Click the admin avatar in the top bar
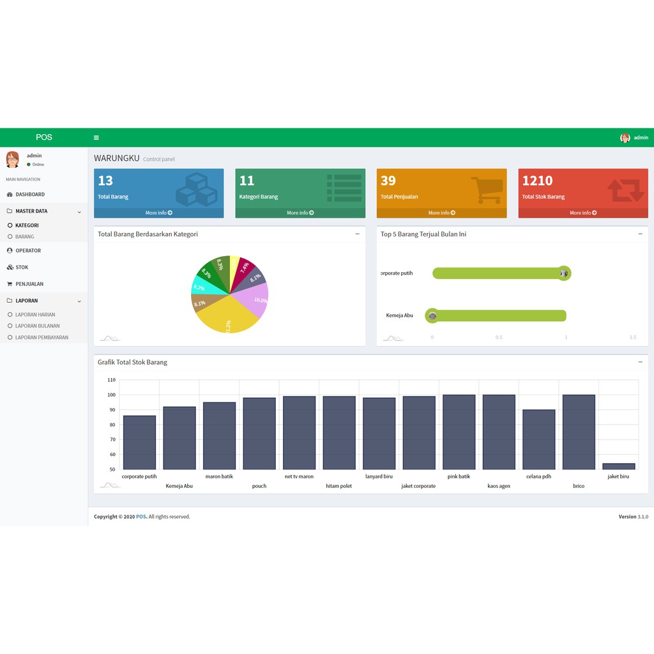654x654 pixels. point(624,137)
